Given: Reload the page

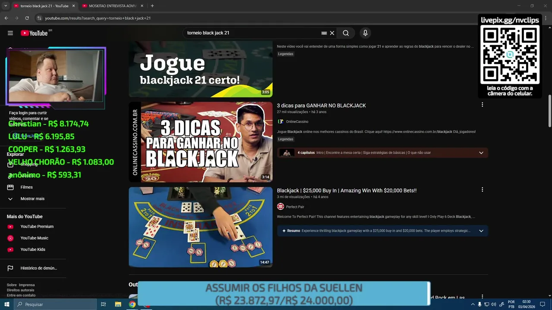Looking at the screenshot, I should 27,18.
